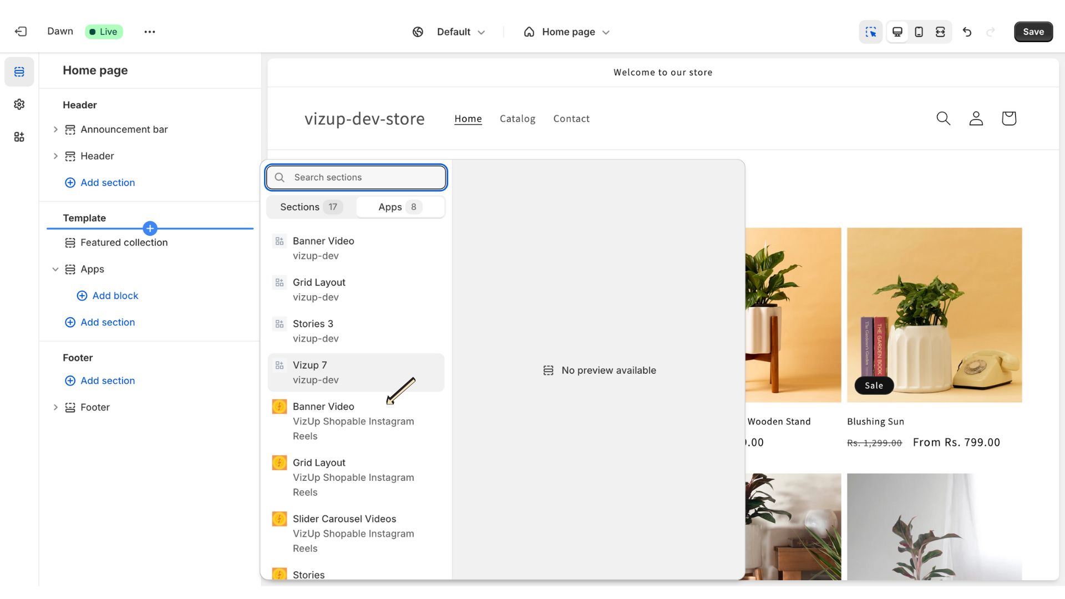Open fullscreen preview mode
Image resolution: width=1065 pixels, height=599 pixels.
point(940,32)
